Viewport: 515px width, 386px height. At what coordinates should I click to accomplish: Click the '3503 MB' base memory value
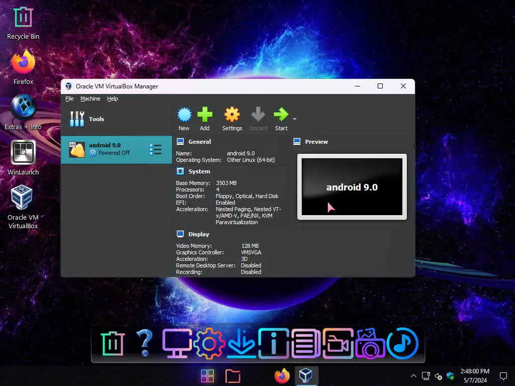(x=226, y=183)
